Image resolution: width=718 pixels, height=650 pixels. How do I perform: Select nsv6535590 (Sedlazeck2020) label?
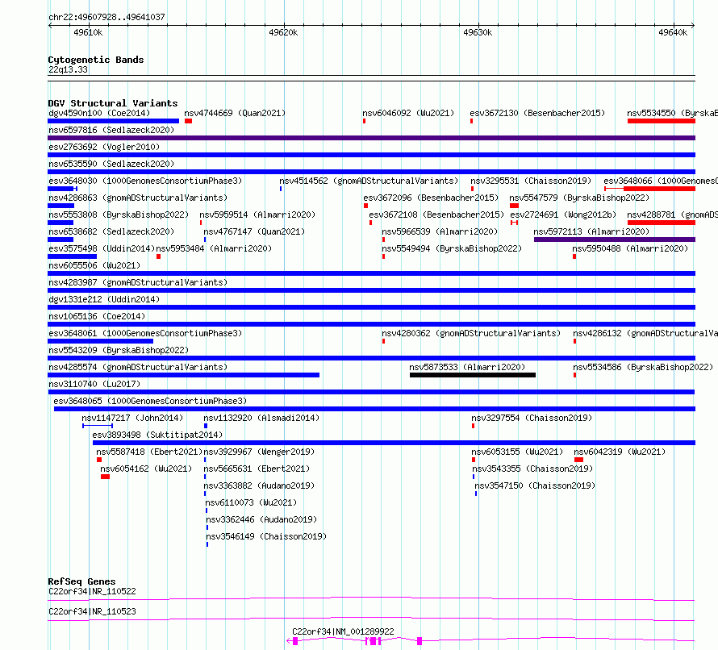111,164
